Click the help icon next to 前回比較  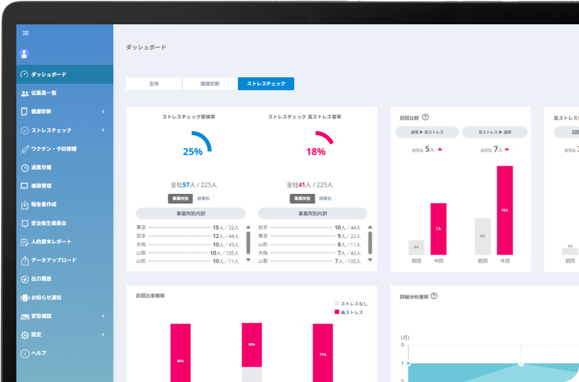[426, 117]
